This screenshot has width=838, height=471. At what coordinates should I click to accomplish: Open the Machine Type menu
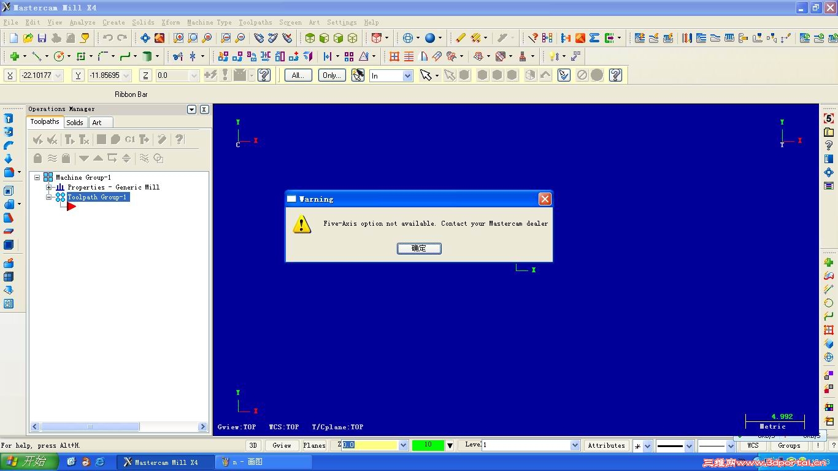click(x=209, y=22)
